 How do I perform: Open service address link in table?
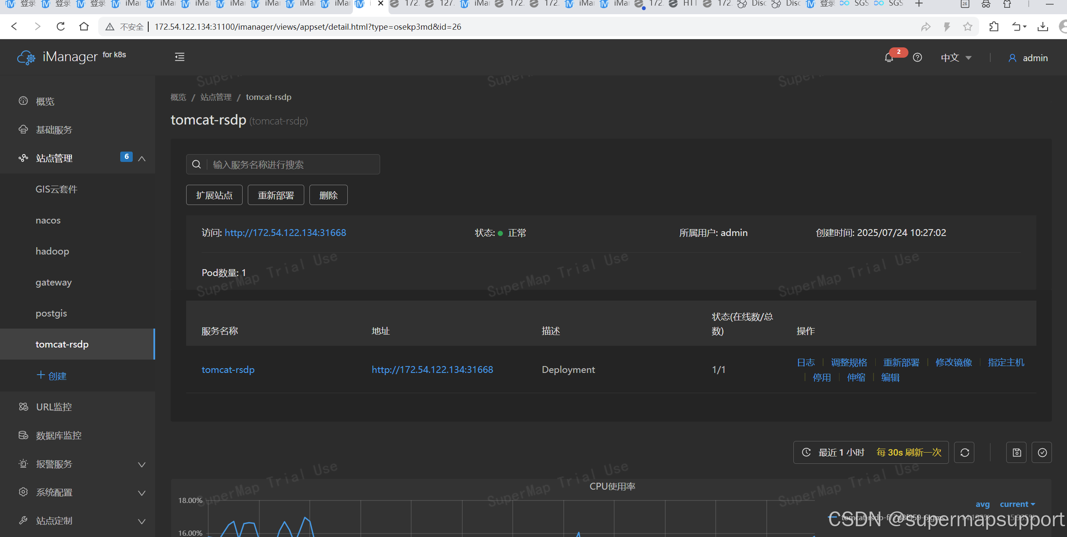pyautogui.click(x=432, y=369)
